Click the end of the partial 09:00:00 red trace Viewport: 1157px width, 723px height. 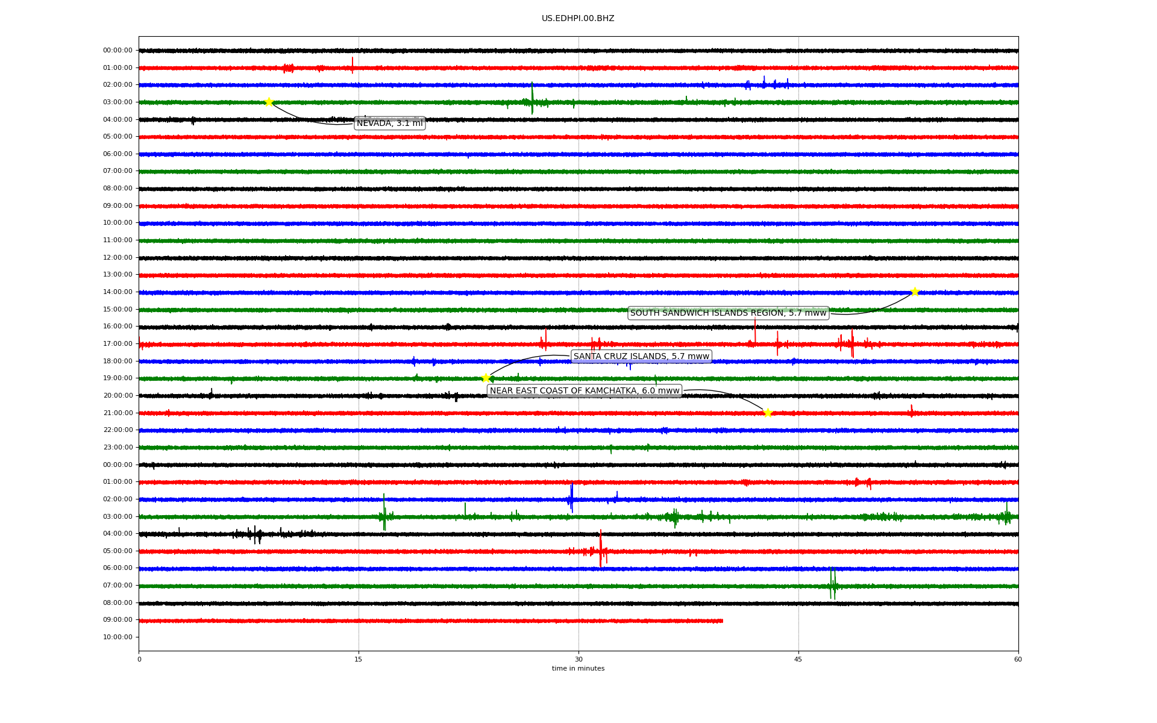(x=722, y=621)
